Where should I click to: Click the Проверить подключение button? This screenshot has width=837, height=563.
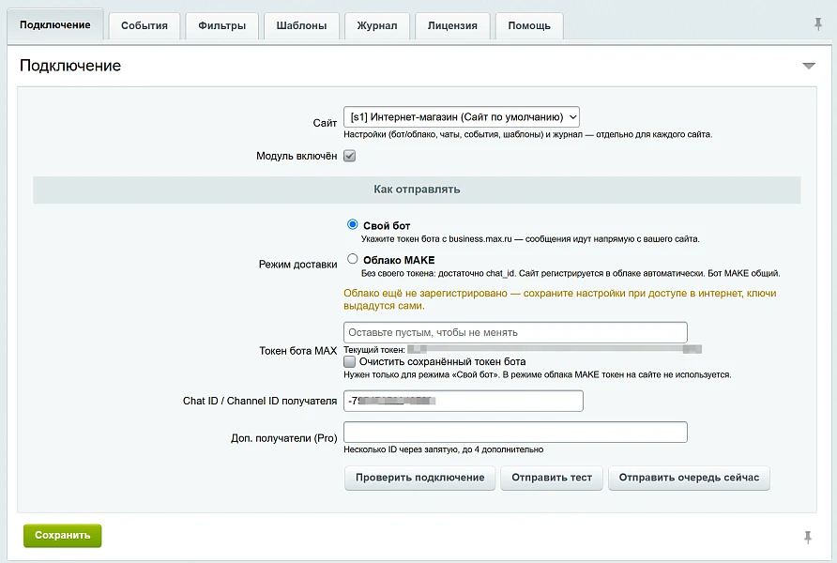tap(420, 478)
